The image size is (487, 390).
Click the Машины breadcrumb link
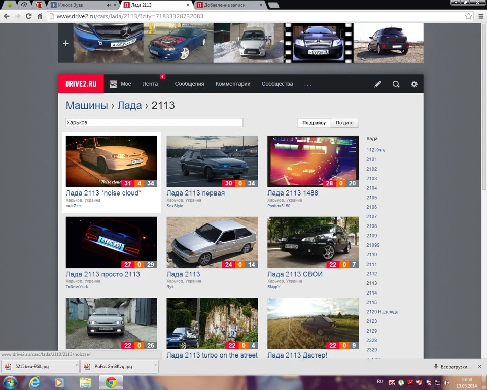pyautogui.click(x=87, y=105)
